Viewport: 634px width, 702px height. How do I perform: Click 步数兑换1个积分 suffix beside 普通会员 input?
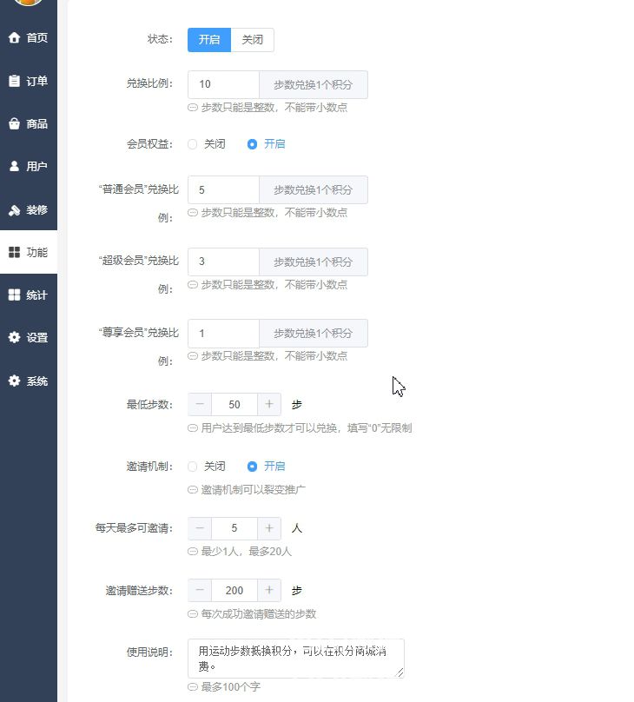tap(314, 189)
